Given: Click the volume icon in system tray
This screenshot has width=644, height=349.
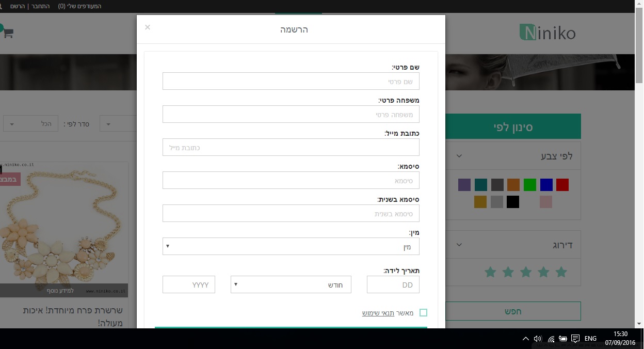Looking at the screenshot, I should point(538,339).
